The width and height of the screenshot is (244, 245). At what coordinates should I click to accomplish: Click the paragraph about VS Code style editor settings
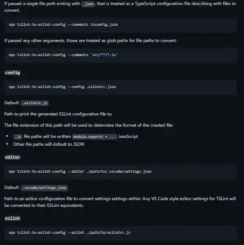click(120, 202)
